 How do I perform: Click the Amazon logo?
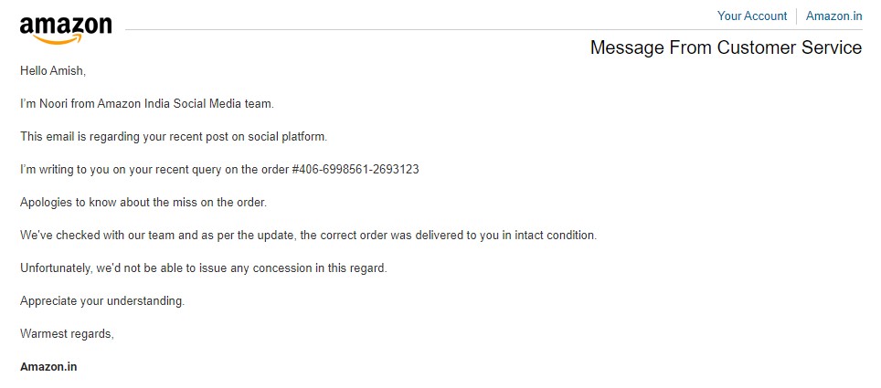tap(65, 29)
